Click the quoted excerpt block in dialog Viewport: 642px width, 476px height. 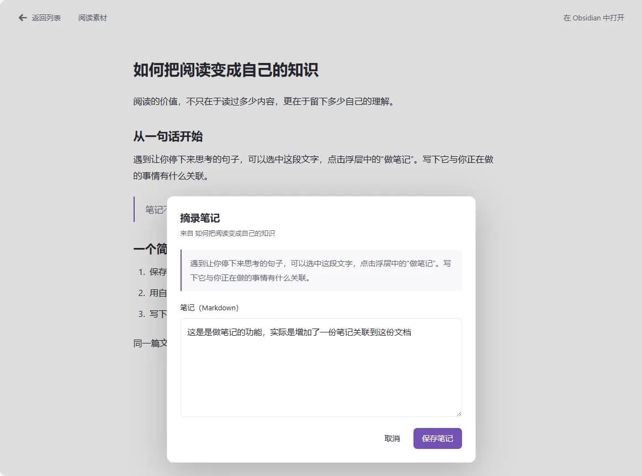click(321, 271)
